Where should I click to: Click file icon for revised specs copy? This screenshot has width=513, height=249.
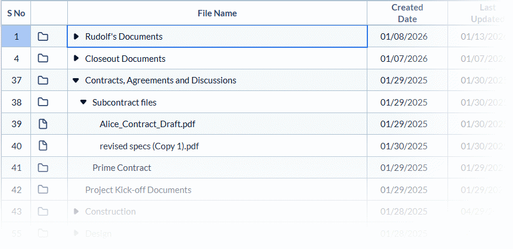point(43,146)
